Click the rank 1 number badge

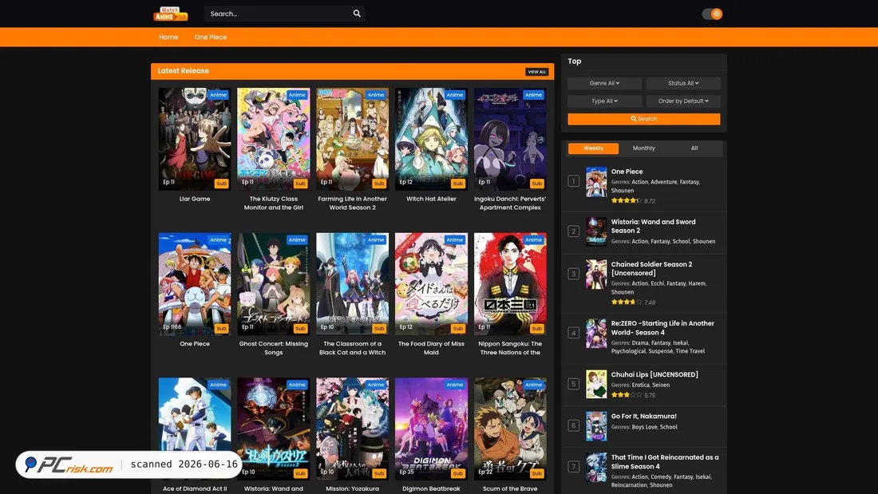pos(573,181)
